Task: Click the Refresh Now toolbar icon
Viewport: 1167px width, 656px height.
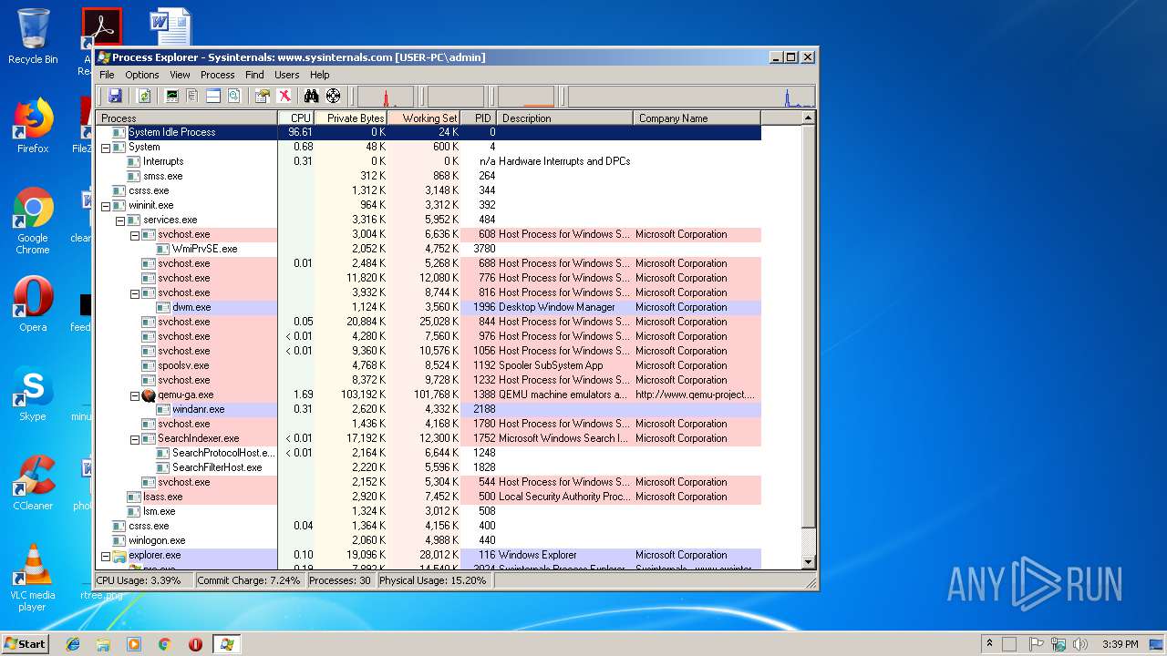Action: pos(144,96)
